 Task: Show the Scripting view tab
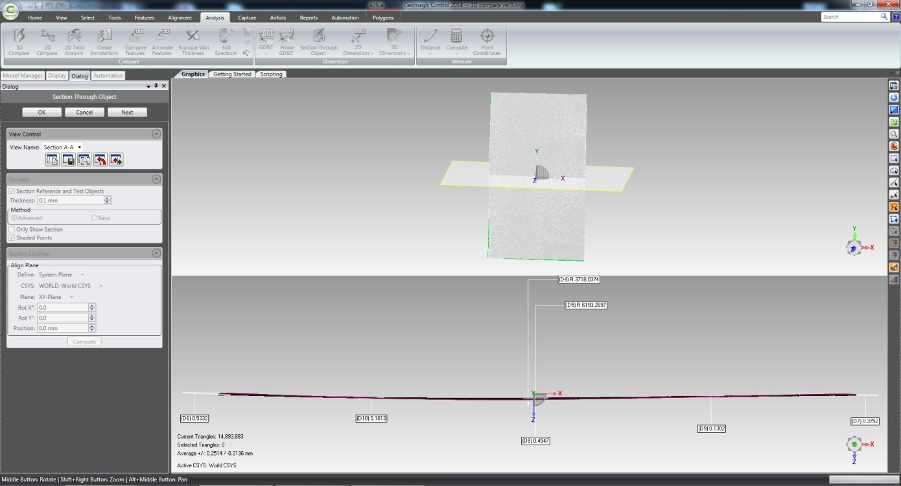tap(271, 74)
